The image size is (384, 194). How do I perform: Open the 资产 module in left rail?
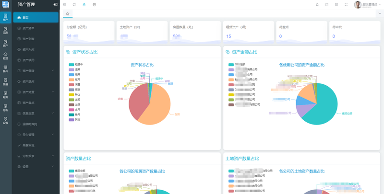(x=5, y=17)
